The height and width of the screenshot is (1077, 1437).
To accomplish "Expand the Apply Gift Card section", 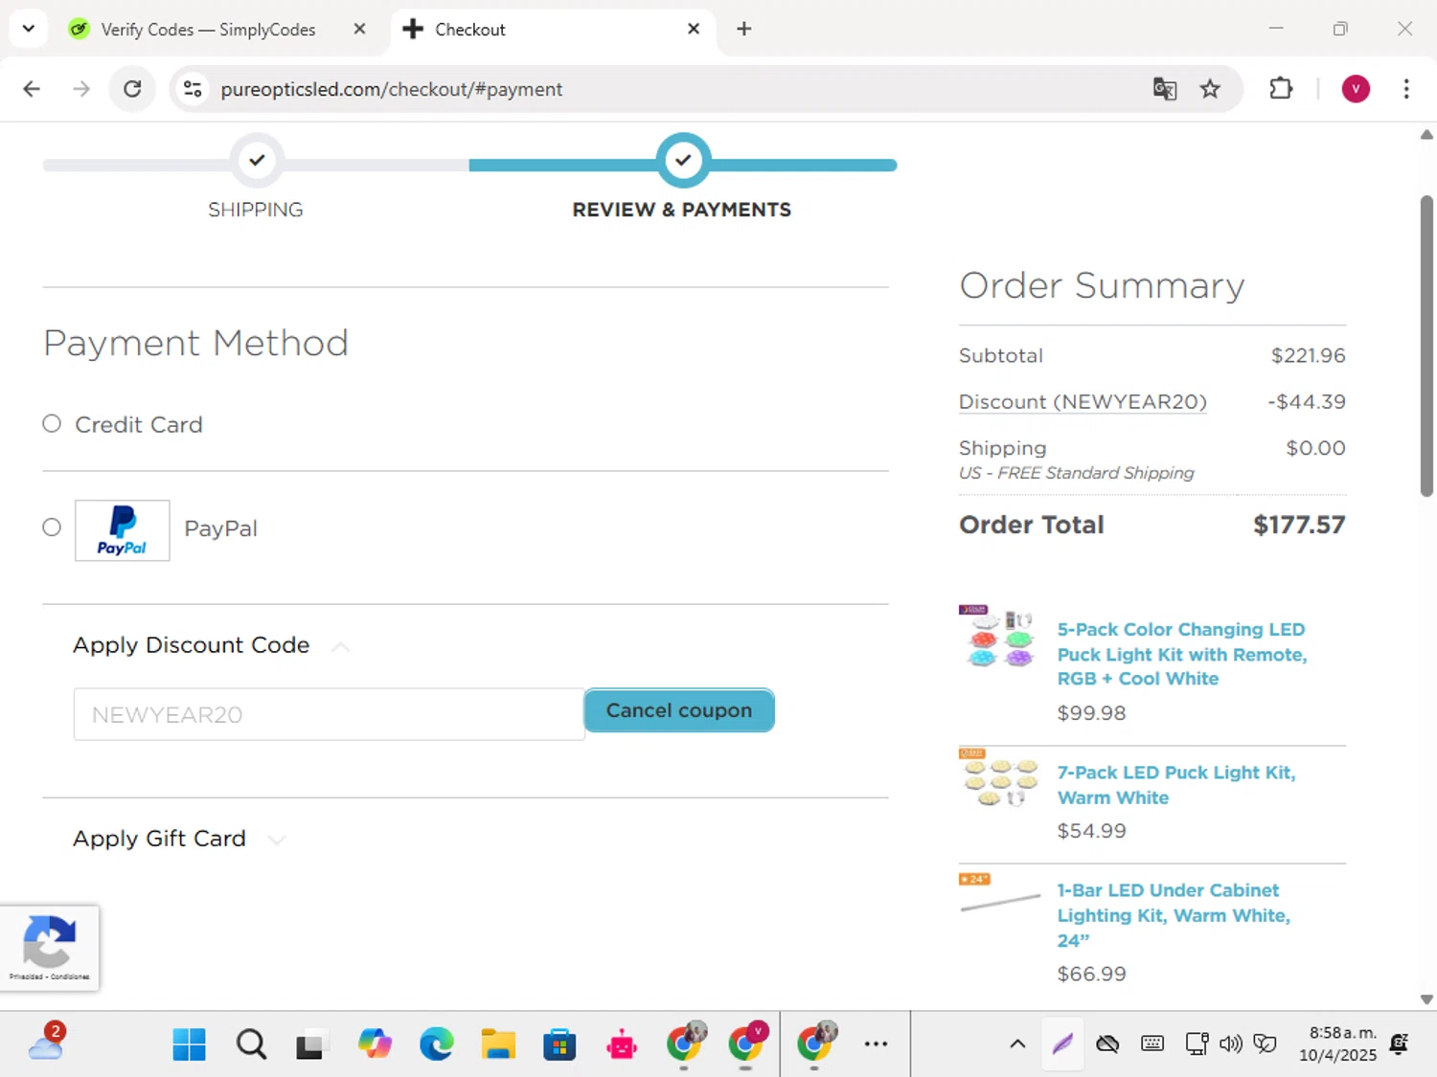I will [277, 840].
